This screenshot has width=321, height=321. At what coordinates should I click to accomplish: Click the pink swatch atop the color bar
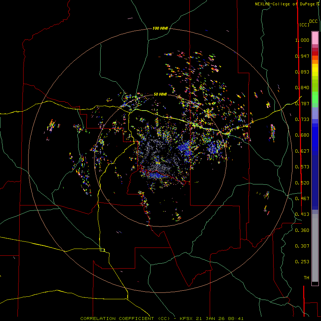[x=315, y=38]
